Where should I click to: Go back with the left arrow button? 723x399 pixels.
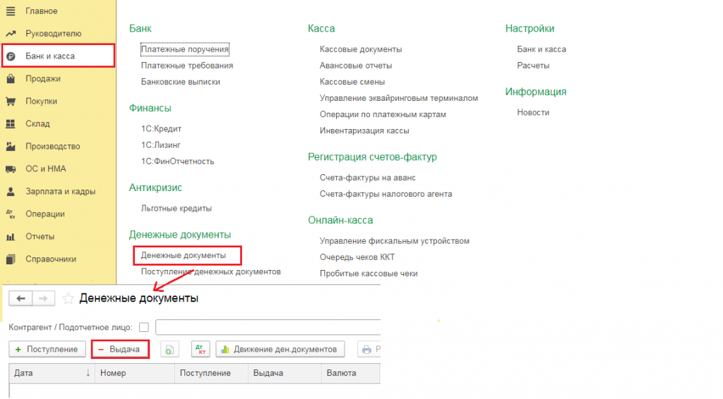point(20,299)
